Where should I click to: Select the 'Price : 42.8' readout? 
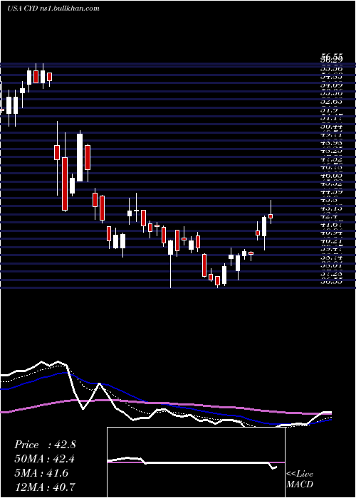click(45, 445)
